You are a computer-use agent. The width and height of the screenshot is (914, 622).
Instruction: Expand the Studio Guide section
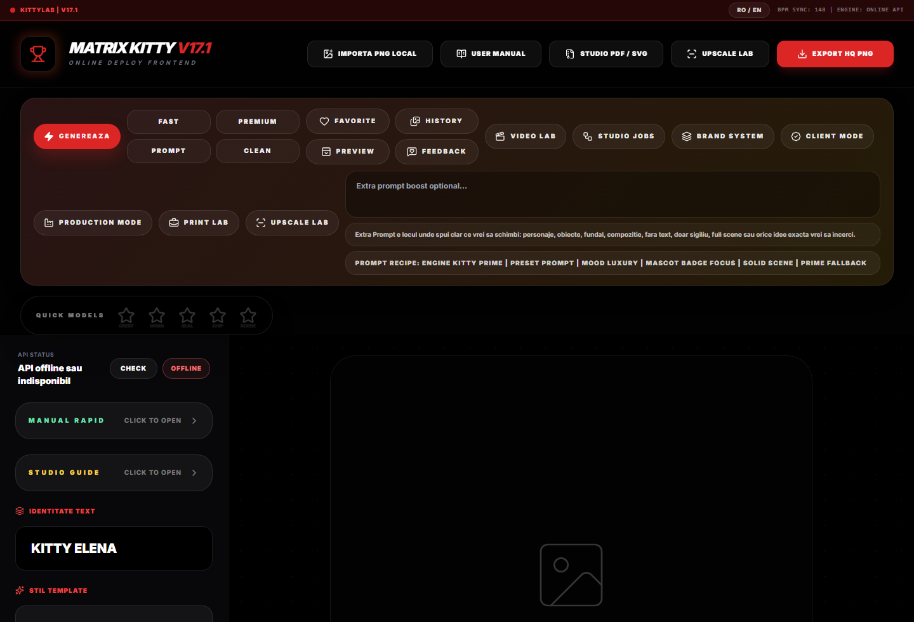pos(114,473)
